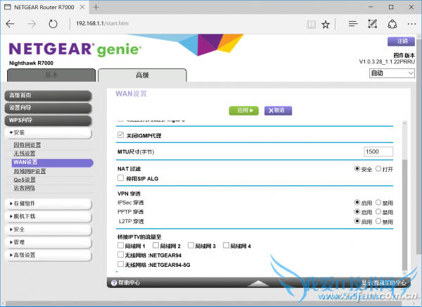
Task: Open the Hub three-line icon
Action: click(x=353, y=24)
